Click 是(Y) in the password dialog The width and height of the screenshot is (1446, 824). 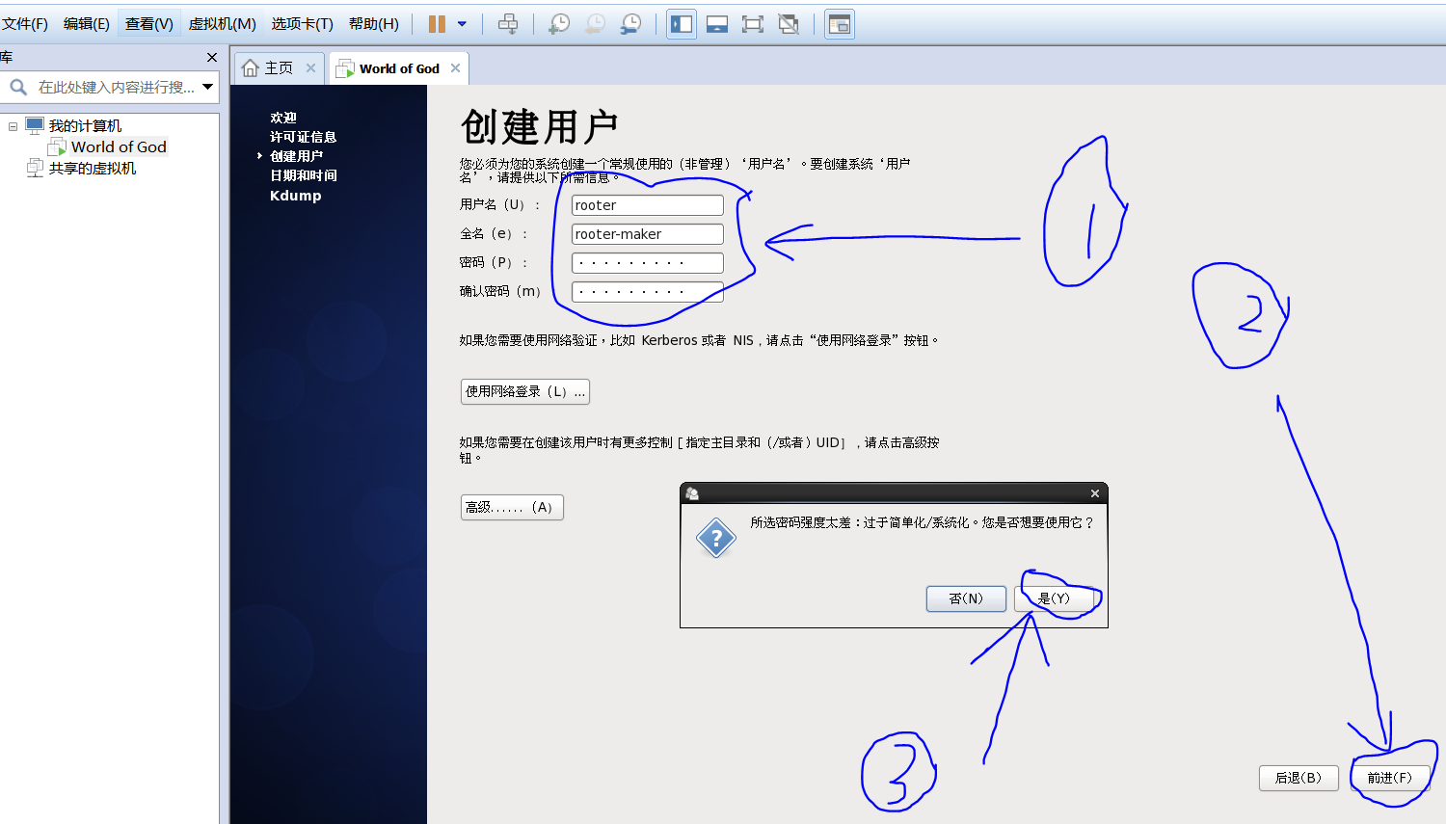coord(1054,598)
